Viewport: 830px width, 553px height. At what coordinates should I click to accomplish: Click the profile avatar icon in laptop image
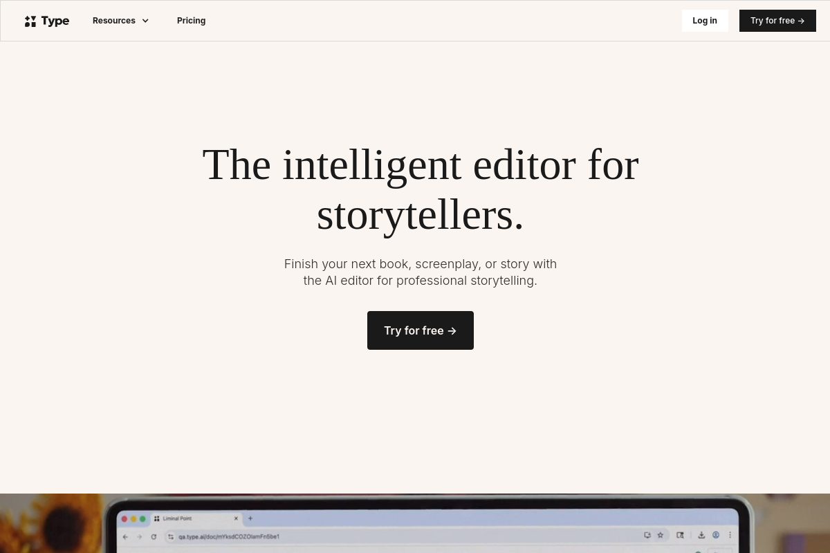716,535
